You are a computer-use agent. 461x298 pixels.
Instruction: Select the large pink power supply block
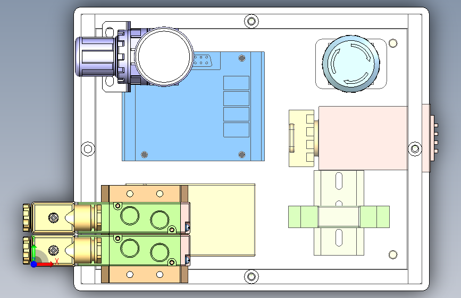pos(363,138)
